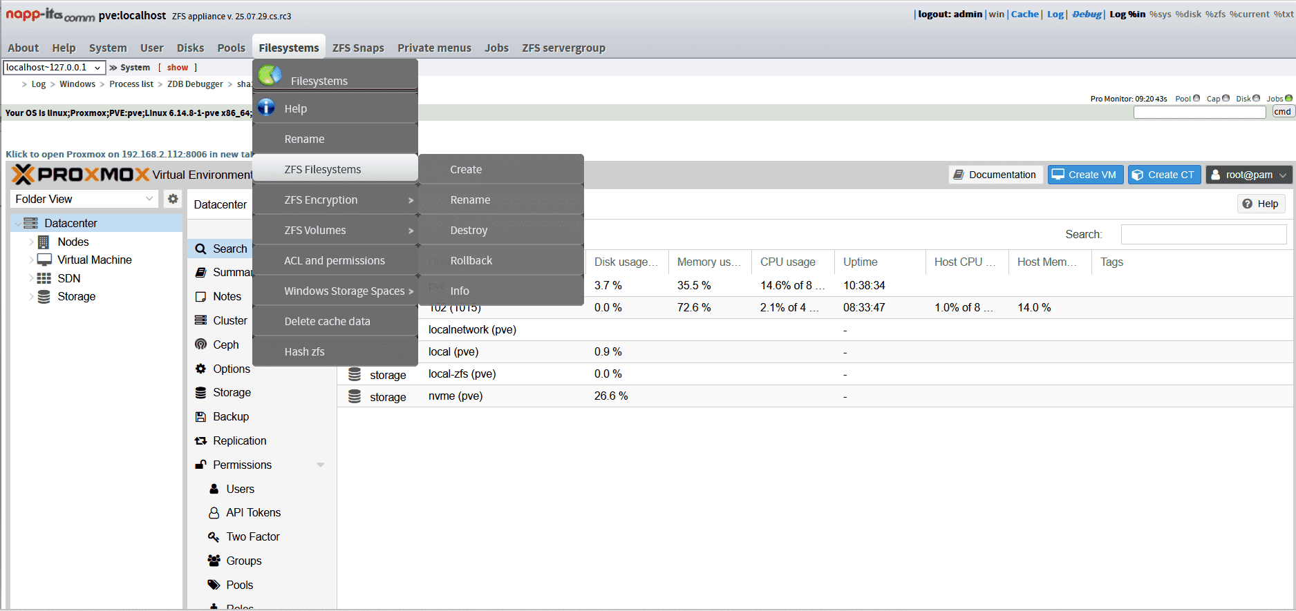Choose ACL and permissions menu entry
The image size is (1296, 611).
pyautogui.click(x=335, y=260)
